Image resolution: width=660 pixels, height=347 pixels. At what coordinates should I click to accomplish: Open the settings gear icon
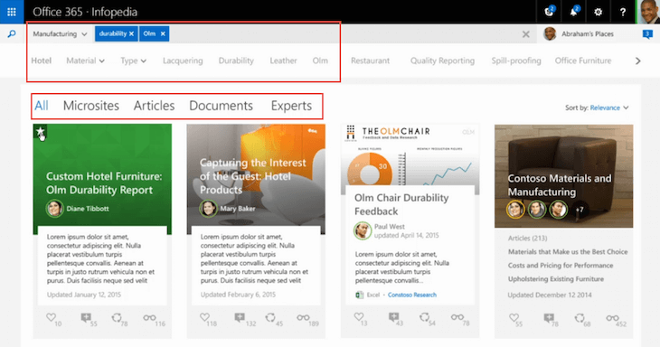599,12
